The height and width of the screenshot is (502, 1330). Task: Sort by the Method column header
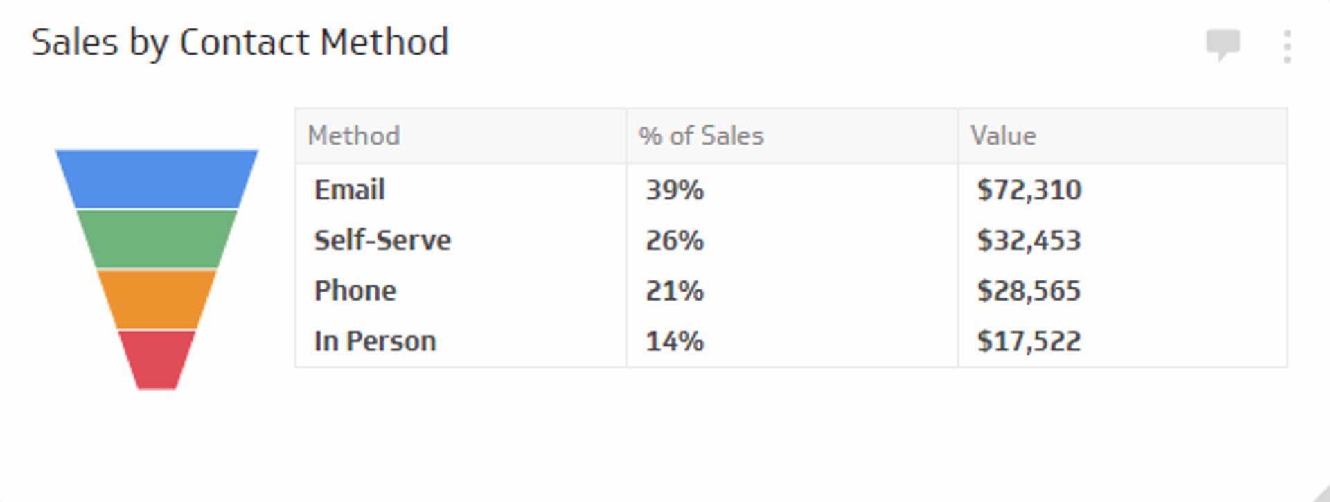point(354,135)
